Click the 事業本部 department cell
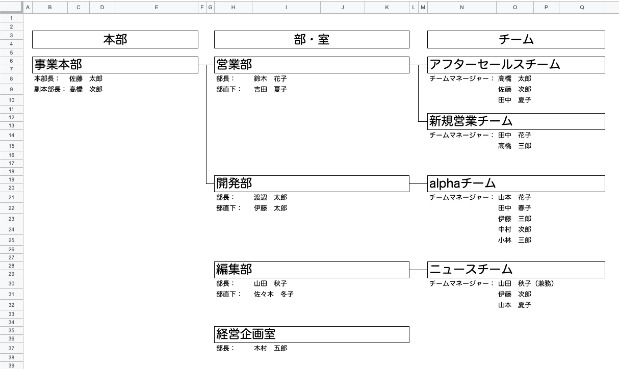The image size is (619, 369). [115, 65]
